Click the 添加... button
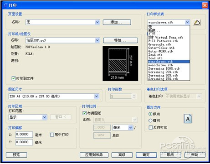 point(117,22)
